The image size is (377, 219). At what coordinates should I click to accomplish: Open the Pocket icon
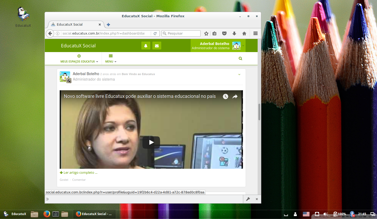[x=224, y=33]
